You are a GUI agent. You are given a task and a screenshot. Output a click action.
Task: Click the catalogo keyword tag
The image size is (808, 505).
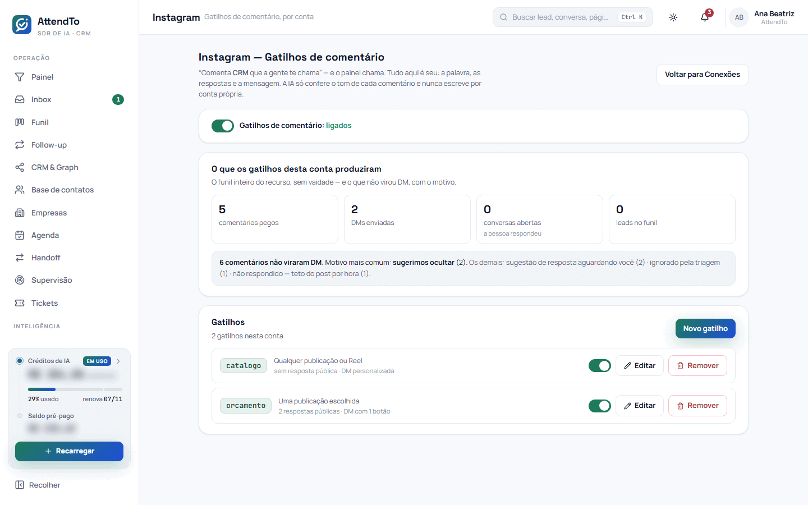(x=244, y=366)
